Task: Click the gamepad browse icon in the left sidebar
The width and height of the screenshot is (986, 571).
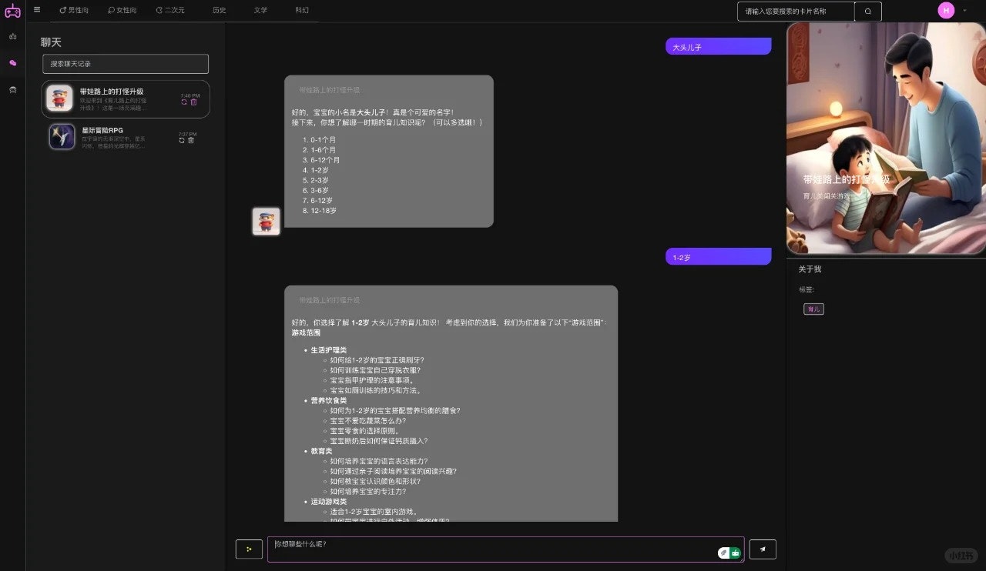Action: tap(12, 35)
